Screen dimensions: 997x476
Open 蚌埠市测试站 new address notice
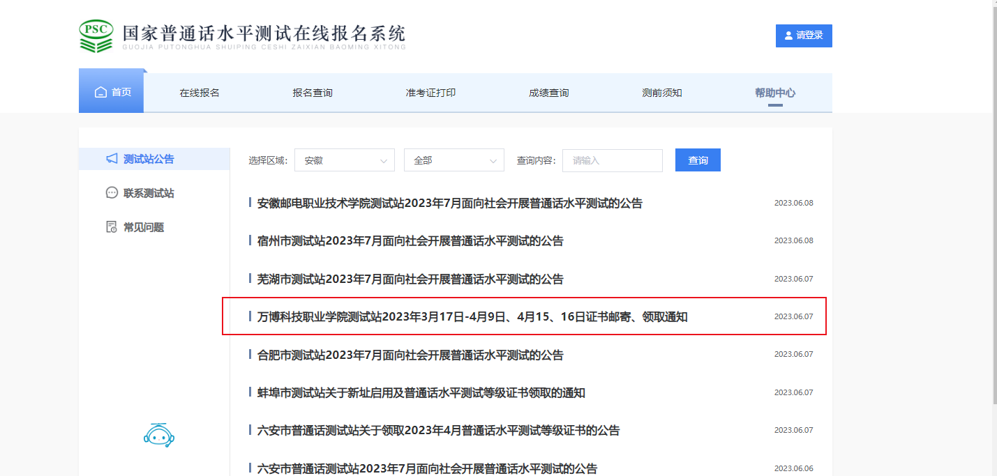(x=421, y=393)
